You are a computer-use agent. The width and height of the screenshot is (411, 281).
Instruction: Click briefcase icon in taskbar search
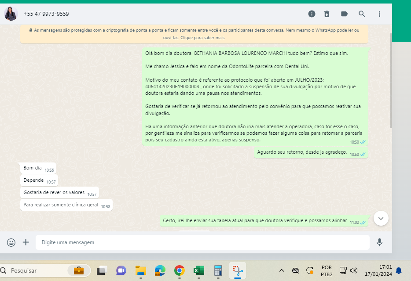pyautogui.click(x=79, y=270)
